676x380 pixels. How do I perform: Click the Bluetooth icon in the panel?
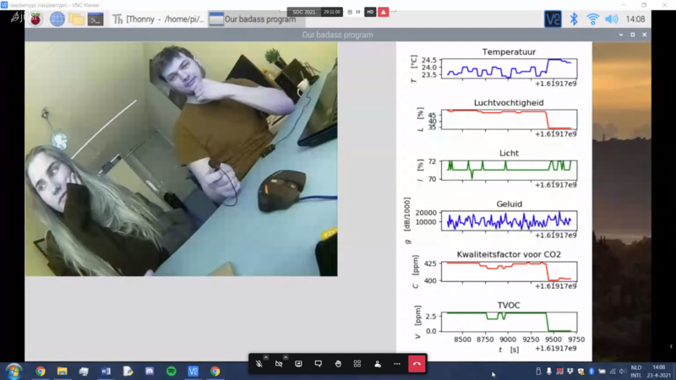tap(574, 19)
